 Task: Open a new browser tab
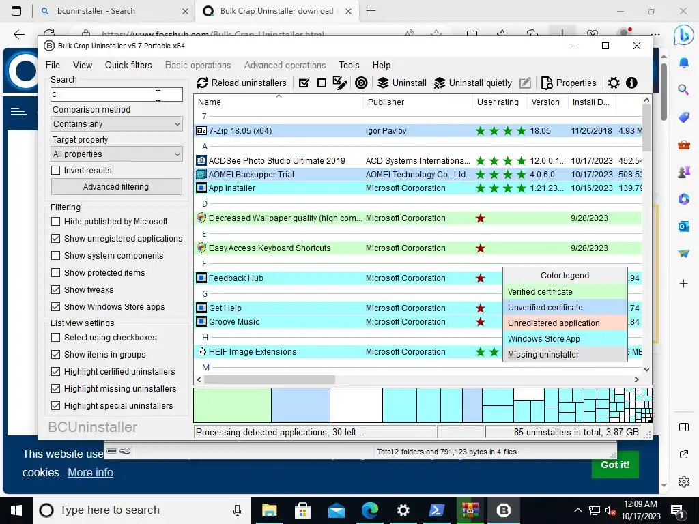[x=371, y=11]
